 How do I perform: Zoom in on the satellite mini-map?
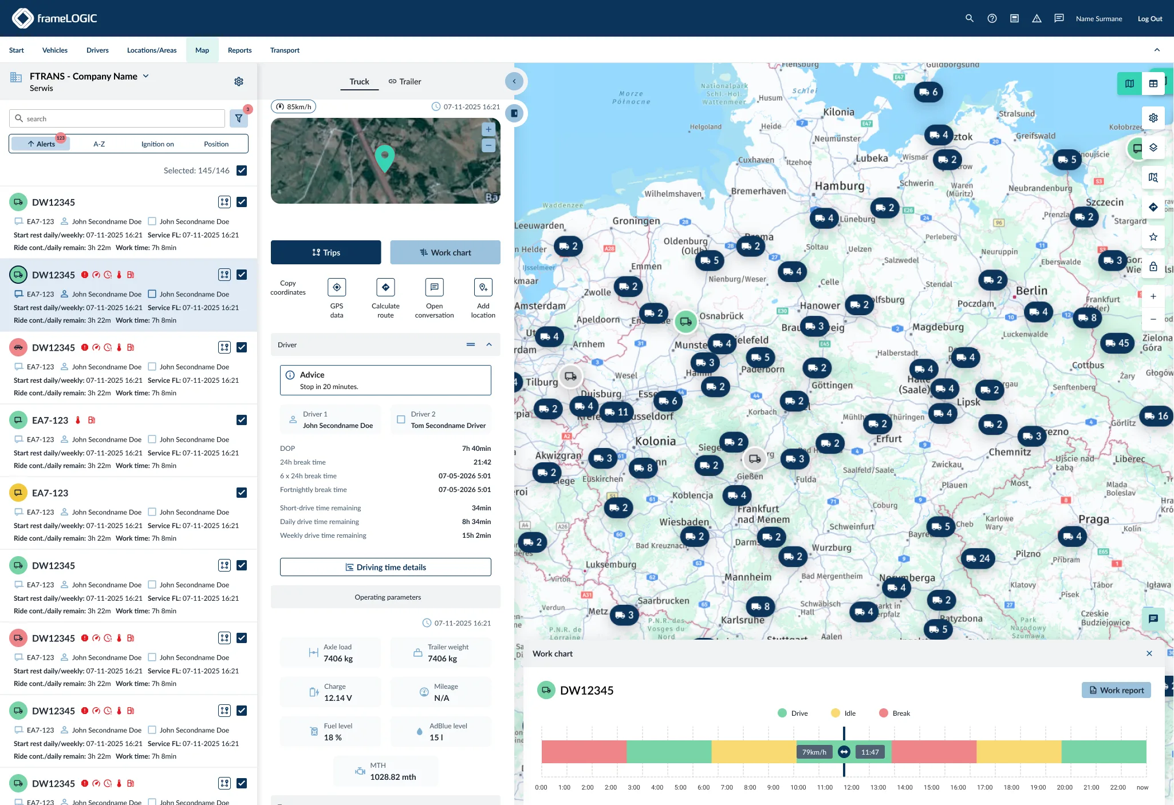click(x=488, y=129)
